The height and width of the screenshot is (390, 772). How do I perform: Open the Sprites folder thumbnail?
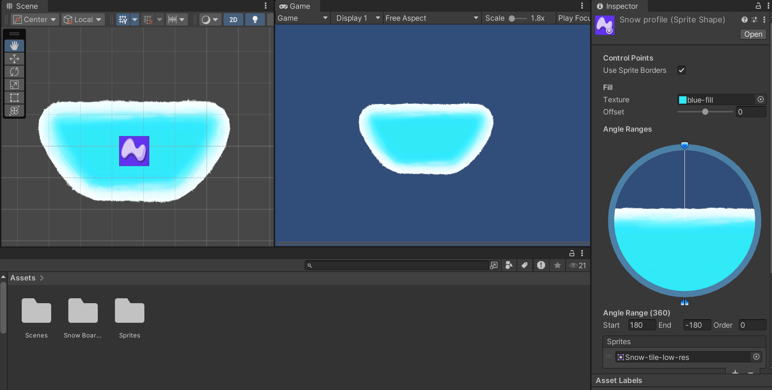tap(129, 311)
